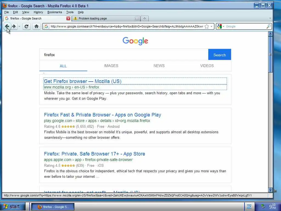Switch to the NEWS results tab
Image resolution: width=281 pixels, height=211 pixels.
pyautogui.click(x=159, y=66)
